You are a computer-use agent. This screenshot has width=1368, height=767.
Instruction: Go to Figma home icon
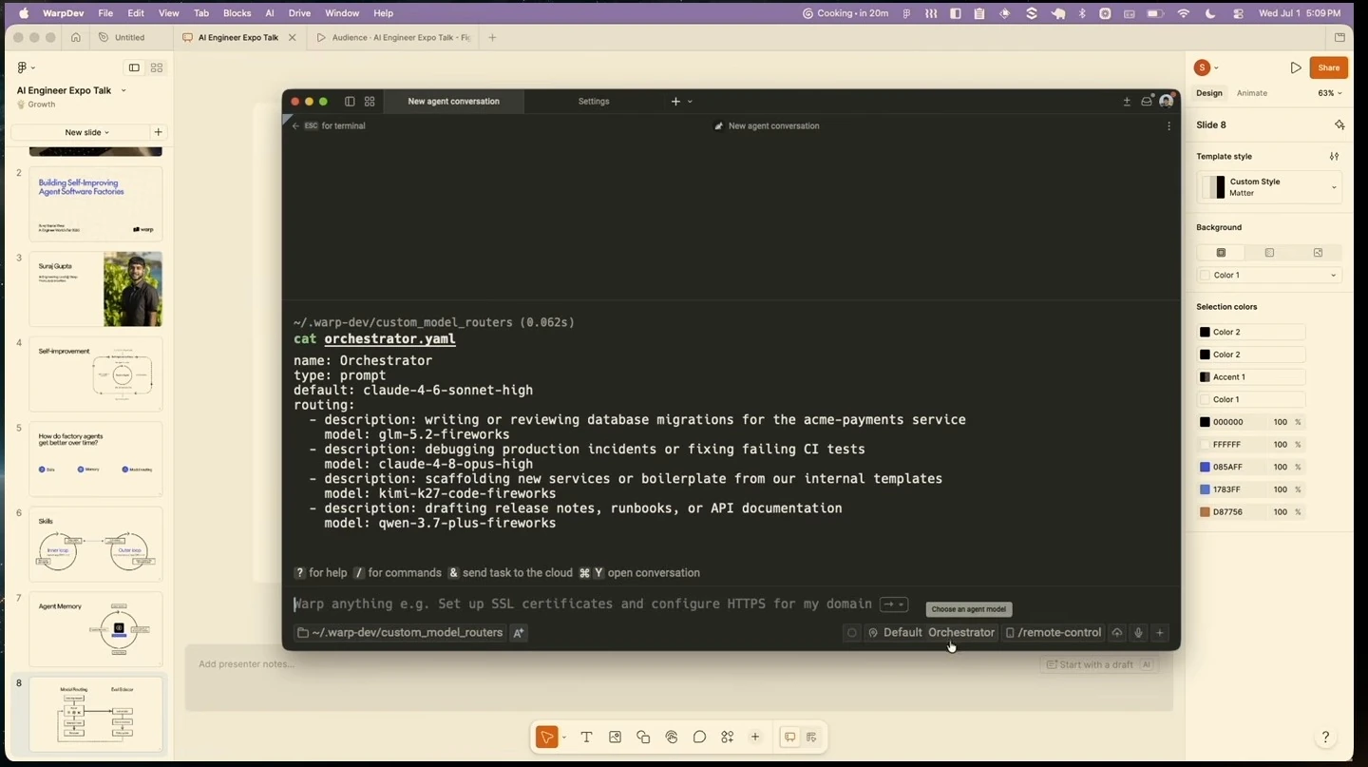pos(76,37)
